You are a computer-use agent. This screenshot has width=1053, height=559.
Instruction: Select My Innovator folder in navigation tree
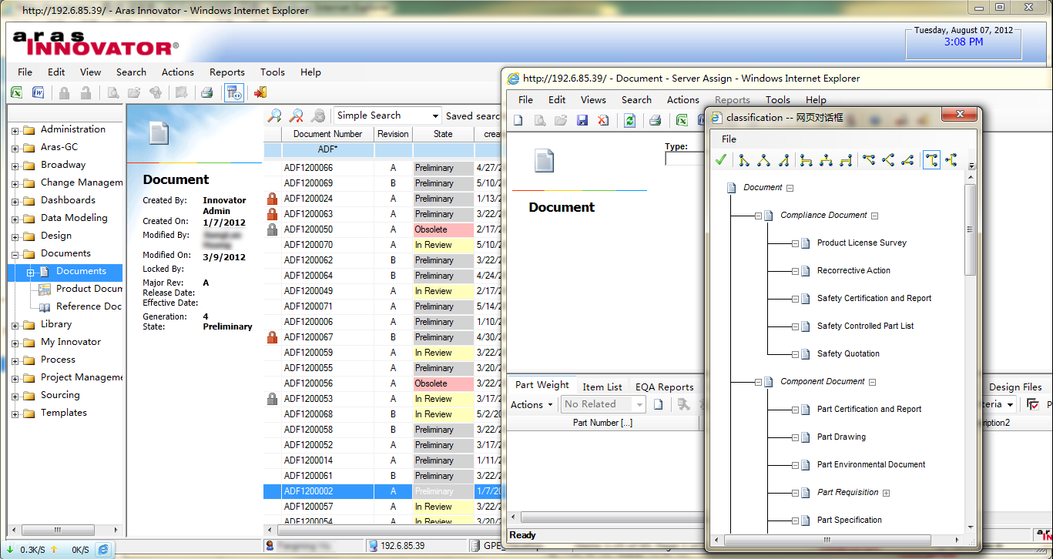pos(70,342)
